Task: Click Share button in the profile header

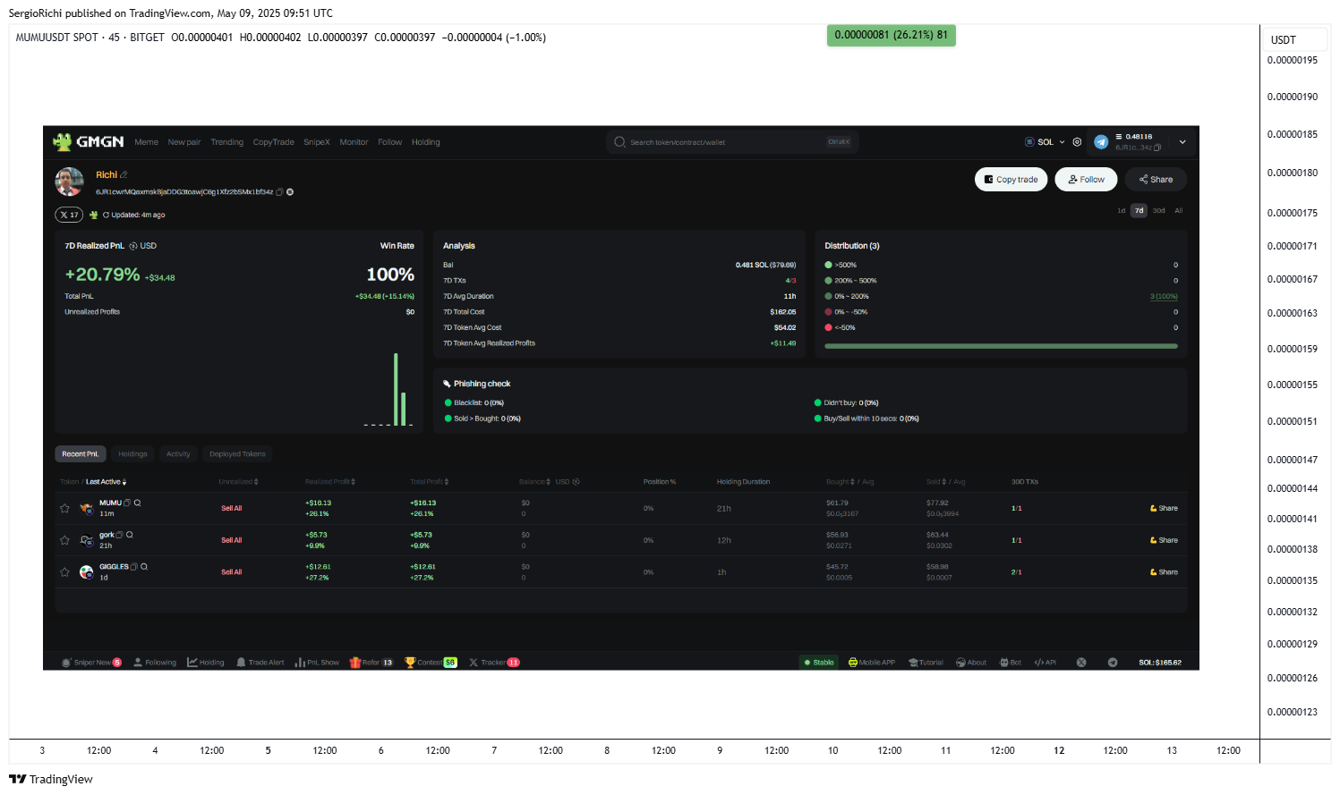Action: click(1156, 180)
